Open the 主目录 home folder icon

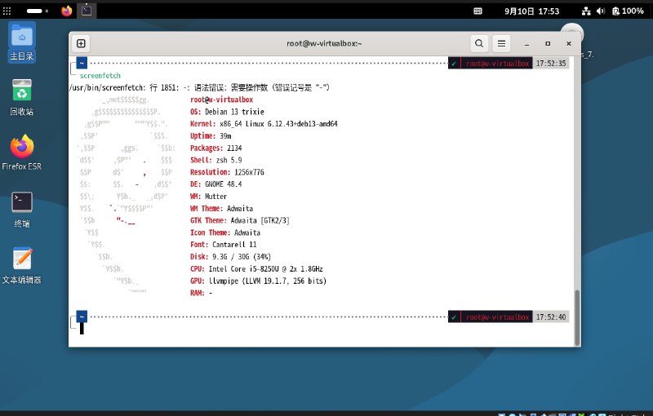click(22, 42)
